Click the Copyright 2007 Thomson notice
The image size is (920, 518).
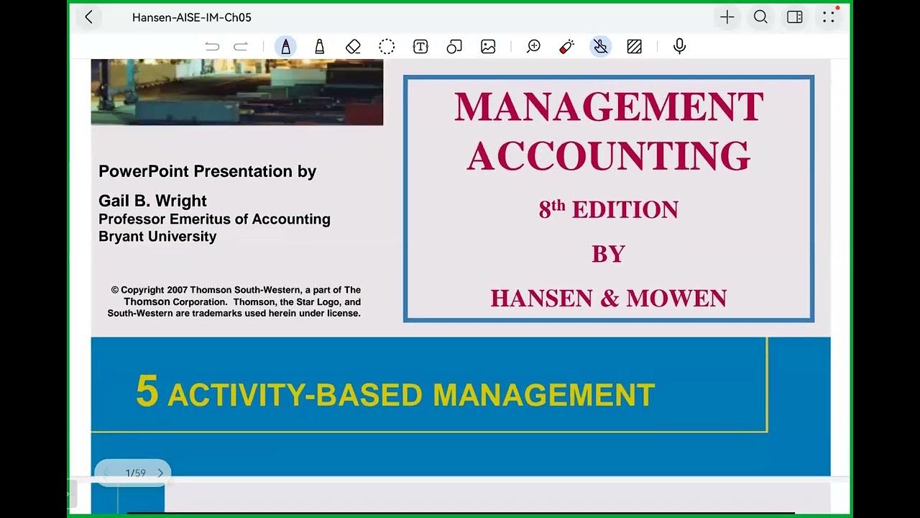(234, 301)
